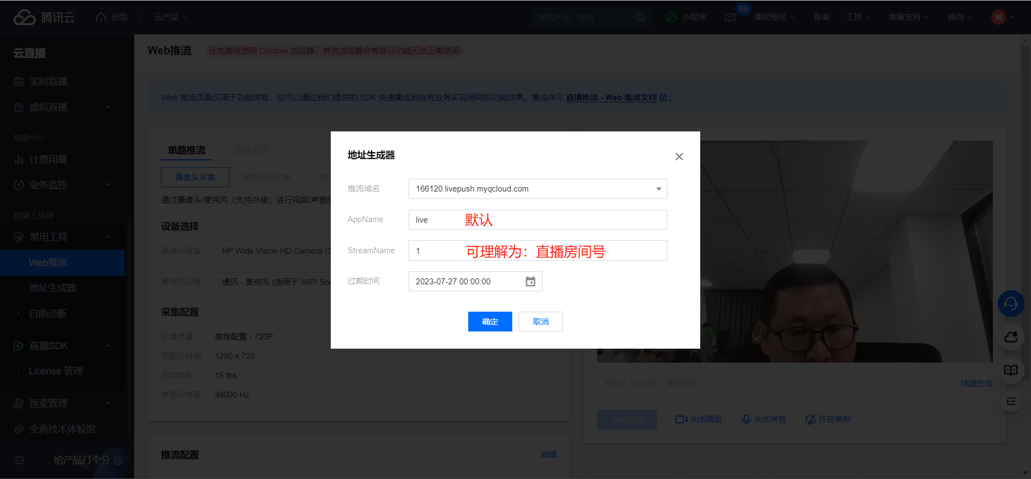Click the 过期时间 date field
Screen dimensions: 1031x479
coord(476,282)
